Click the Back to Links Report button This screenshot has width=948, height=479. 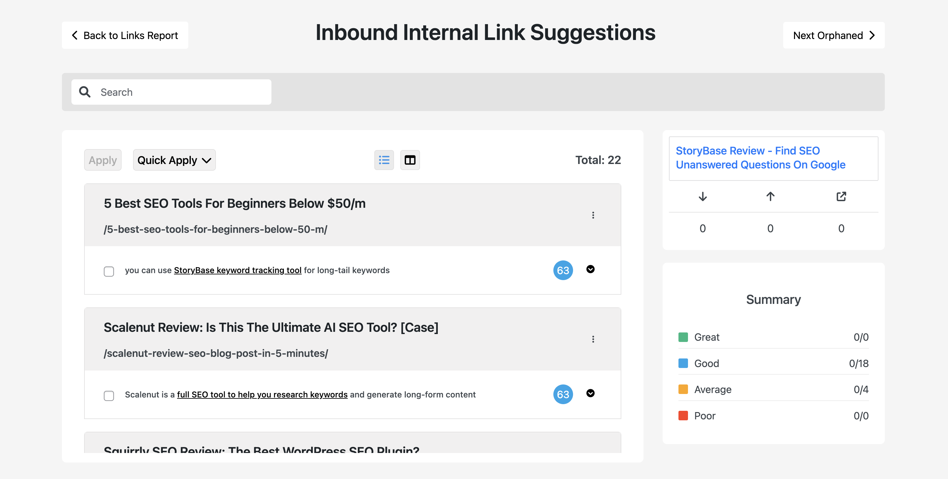tap(125, 35)
